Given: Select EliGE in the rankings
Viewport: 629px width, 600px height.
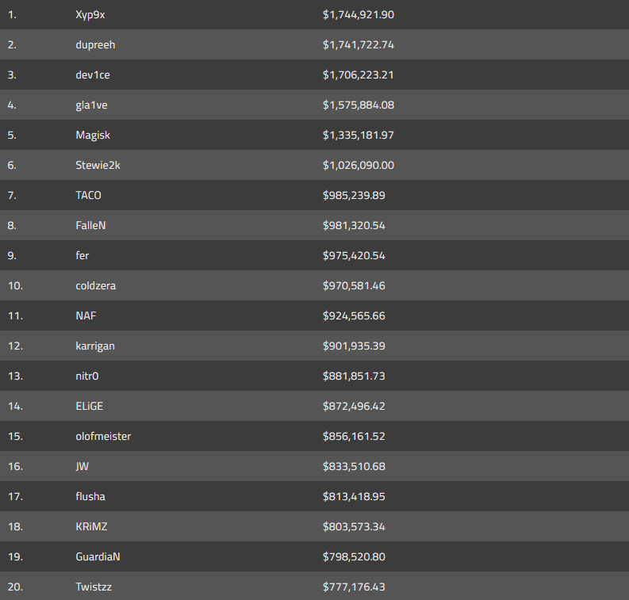Looking at the screenshot, I should click(x=90, y=407).
